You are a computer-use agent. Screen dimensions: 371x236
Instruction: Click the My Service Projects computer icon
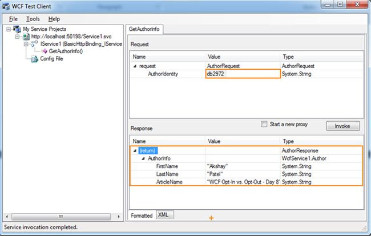pyautogui.click(x=17, y=29)
